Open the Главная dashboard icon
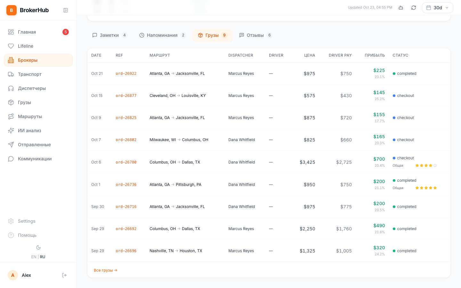Viewport: 461px width, 288px height. (11, 32)
